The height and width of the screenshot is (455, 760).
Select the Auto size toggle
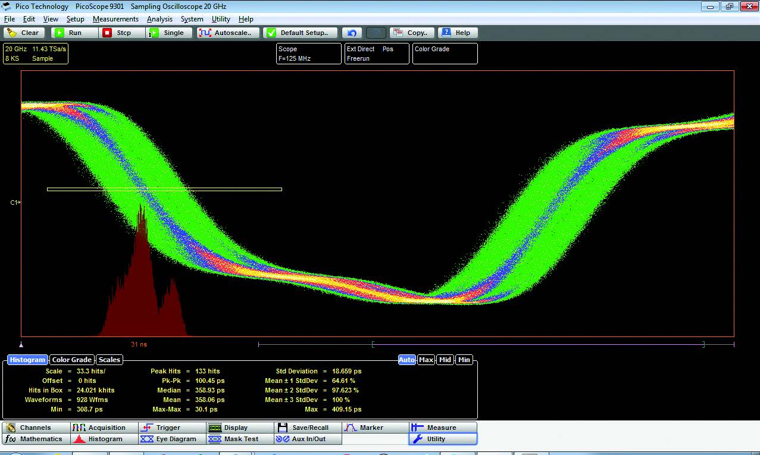click(406, 360)
